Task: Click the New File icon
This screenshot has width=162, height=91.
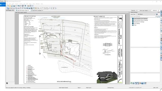Action: tap(8, 6)
